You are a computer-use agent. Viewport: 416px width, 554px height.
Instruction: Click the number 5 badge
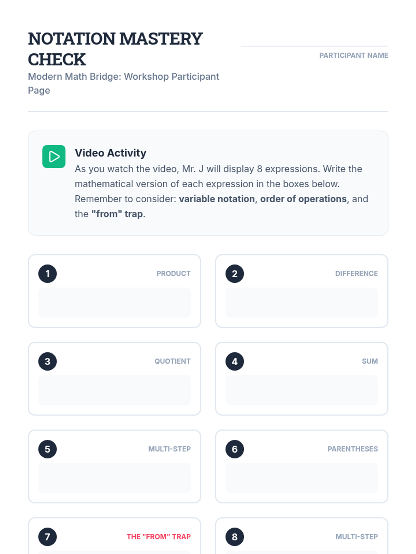pyautogui.click(x=47, y=449)
